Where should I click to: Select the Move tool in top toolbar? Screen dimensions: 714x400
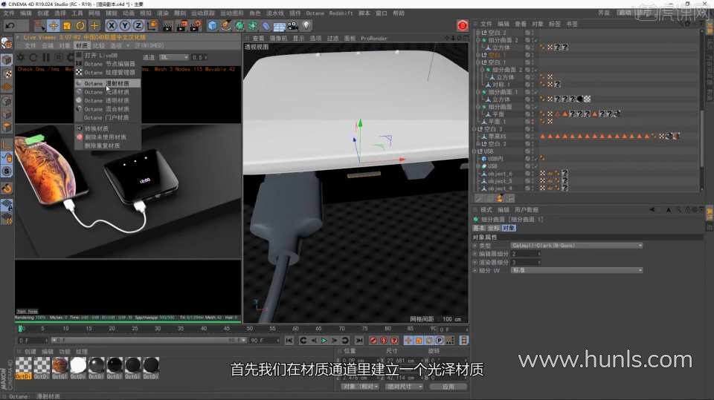point(54,26)
